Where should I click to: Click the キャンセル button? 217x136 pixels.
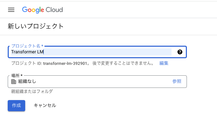45,105
